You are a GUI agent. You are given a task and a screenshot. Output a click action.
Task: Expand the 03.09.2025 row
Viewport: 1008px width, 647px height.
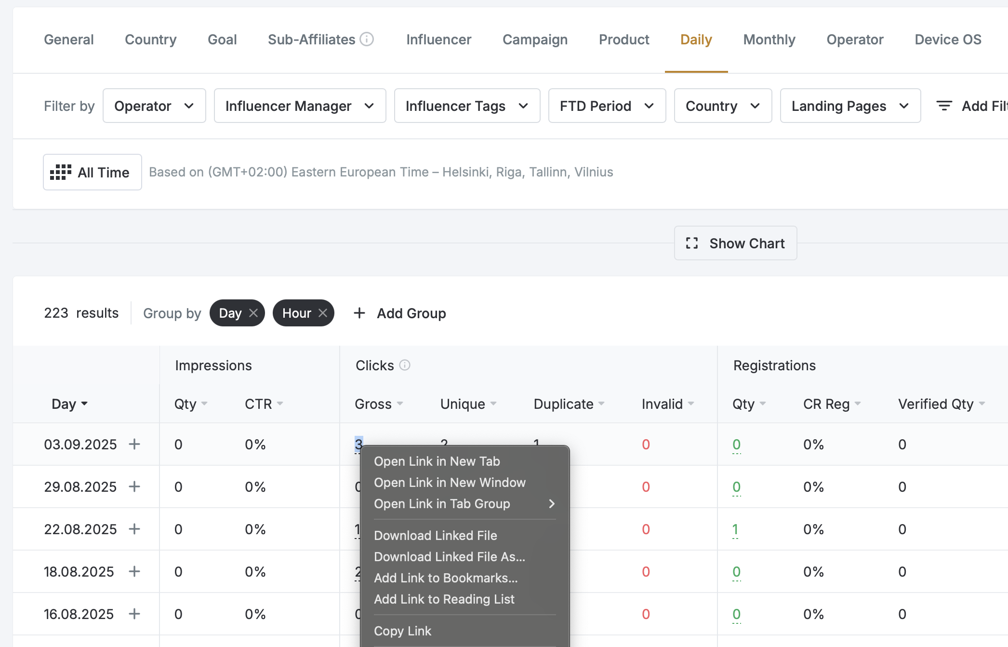[x=134, y=444]
